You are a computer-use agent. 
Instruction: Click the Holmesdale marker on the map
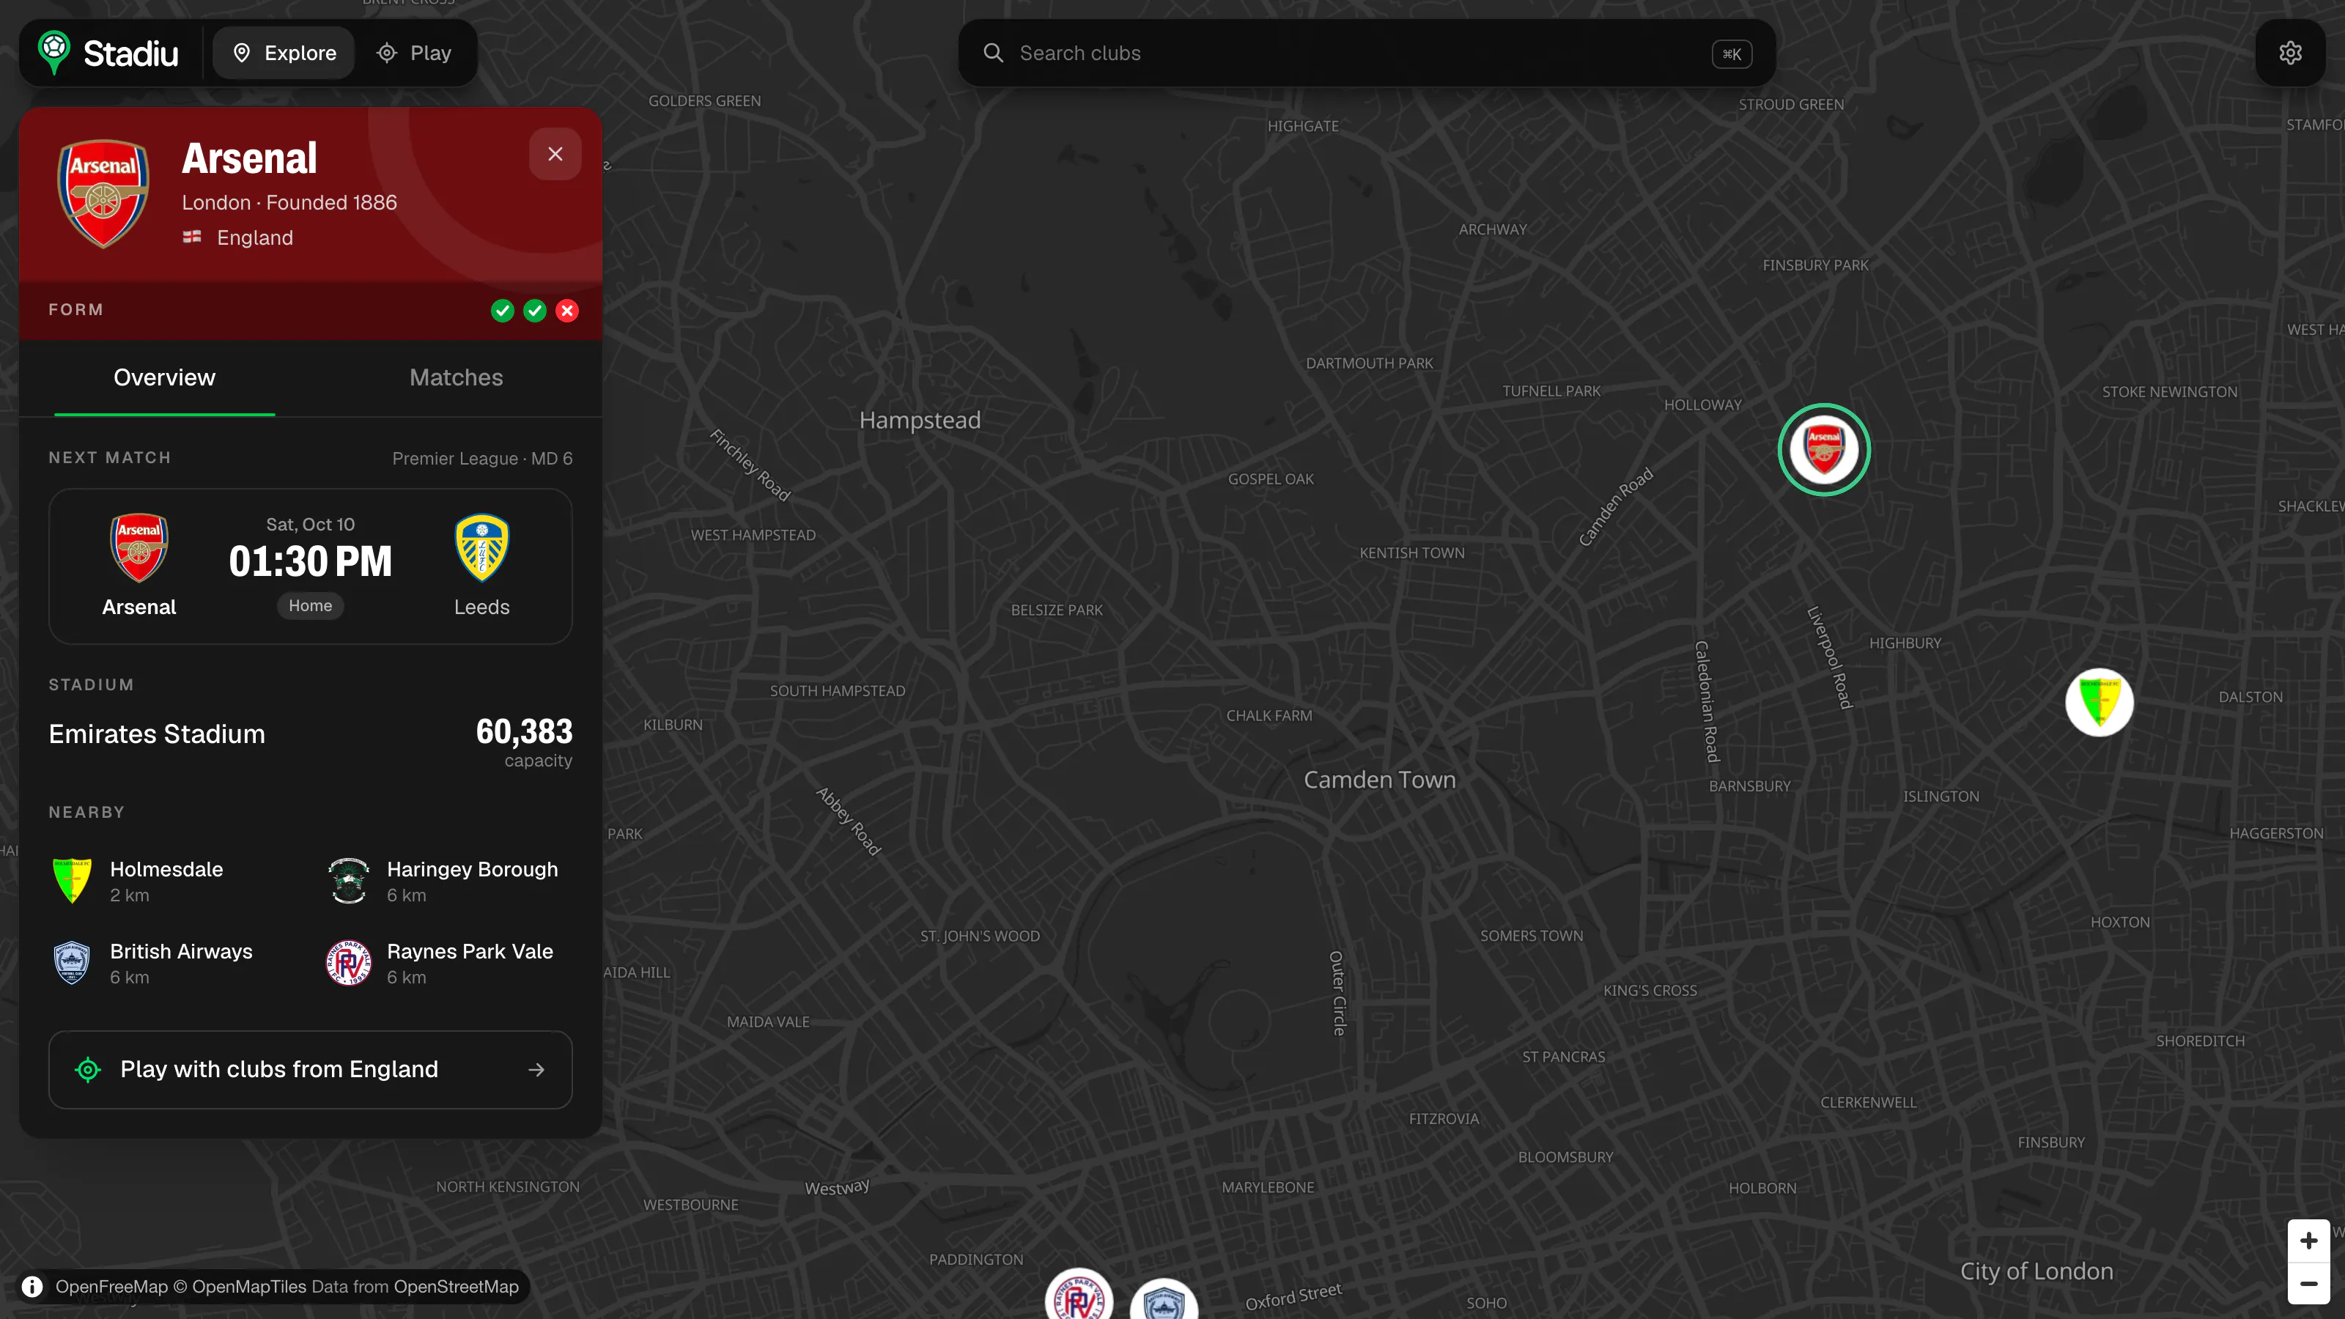2100,702
